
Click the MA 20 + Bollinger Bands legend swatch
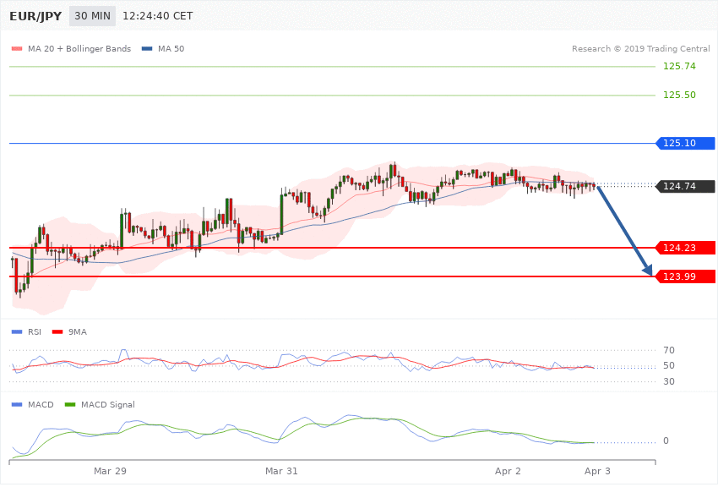(x=17, y=48)
